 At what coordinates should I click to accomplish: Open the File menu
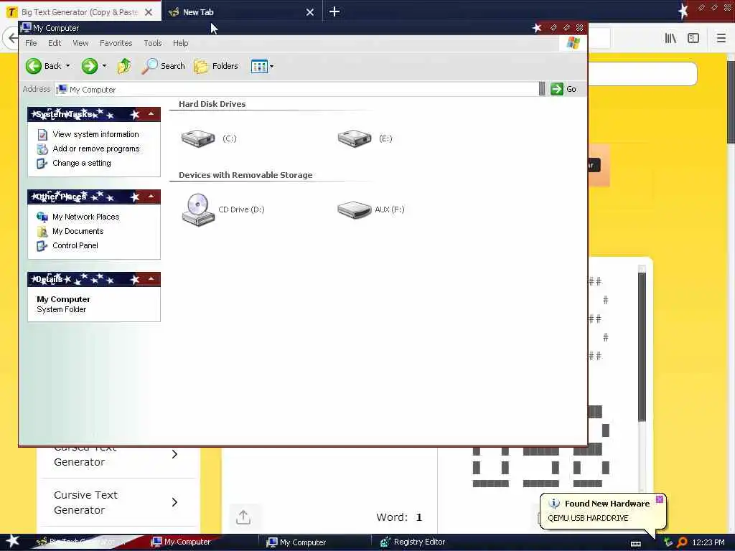coord(31,43)
